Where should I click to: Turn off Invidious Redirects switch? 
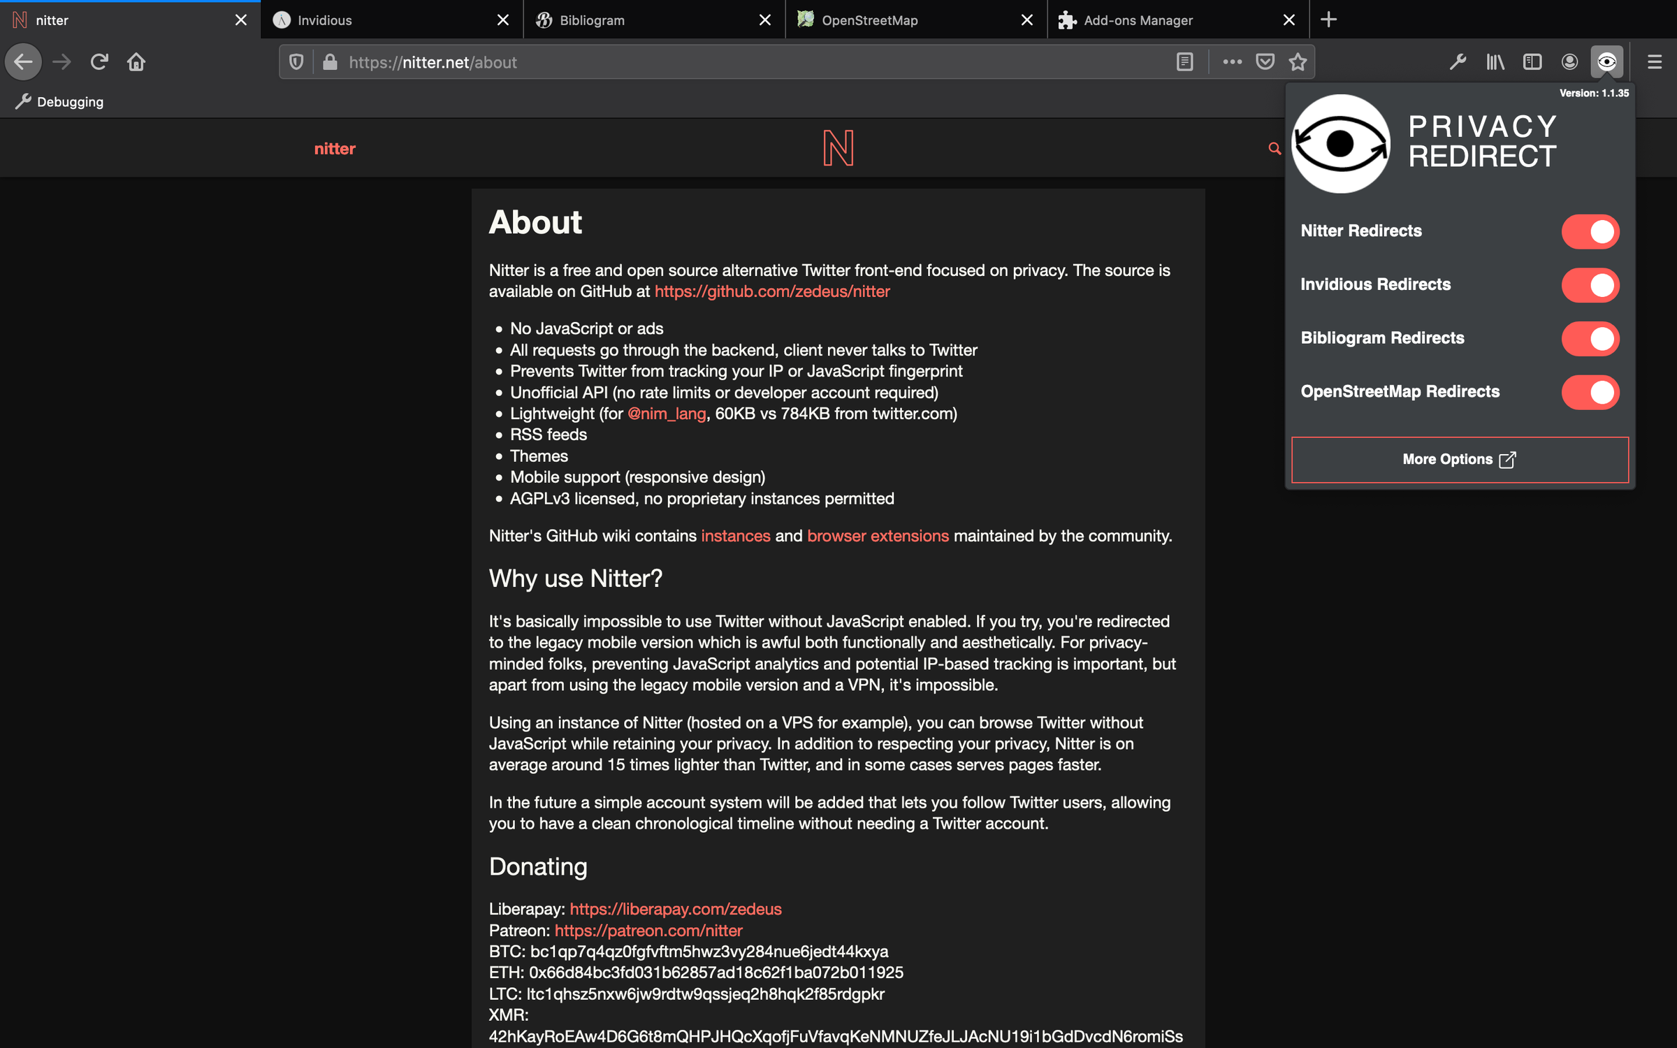1590,285
